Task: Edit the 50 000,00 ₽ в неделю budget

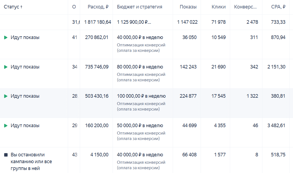Action: click(140, 126)
